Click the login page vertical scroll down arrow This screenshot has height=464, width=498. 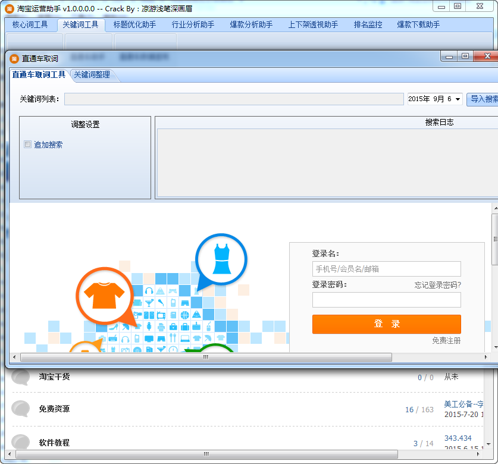(x=496, y=348)
